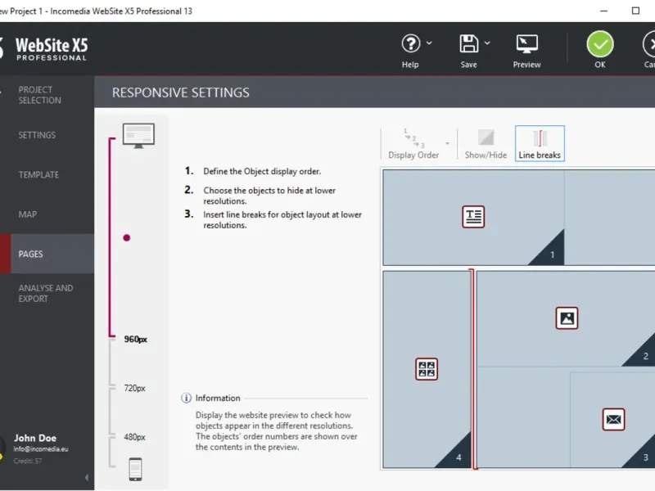The width and height of the screenshot is (655, 491).
Task: Open the Help question mark icon
Action: coord(411,43)
